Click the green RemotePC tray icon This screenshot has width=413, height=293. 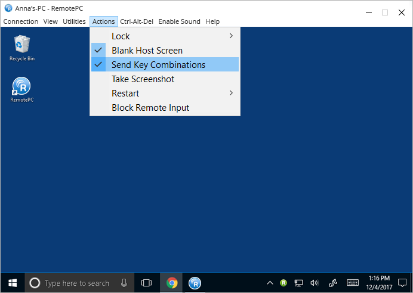tap(283, 283)
